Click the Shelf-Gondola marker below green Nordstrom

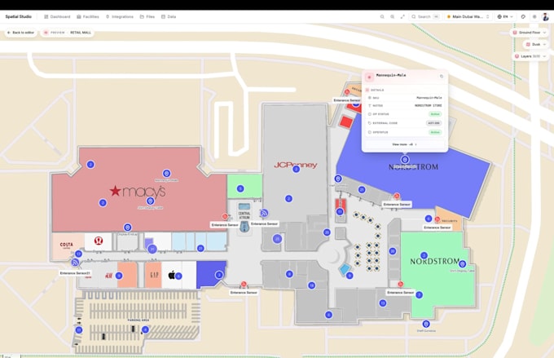426,324
